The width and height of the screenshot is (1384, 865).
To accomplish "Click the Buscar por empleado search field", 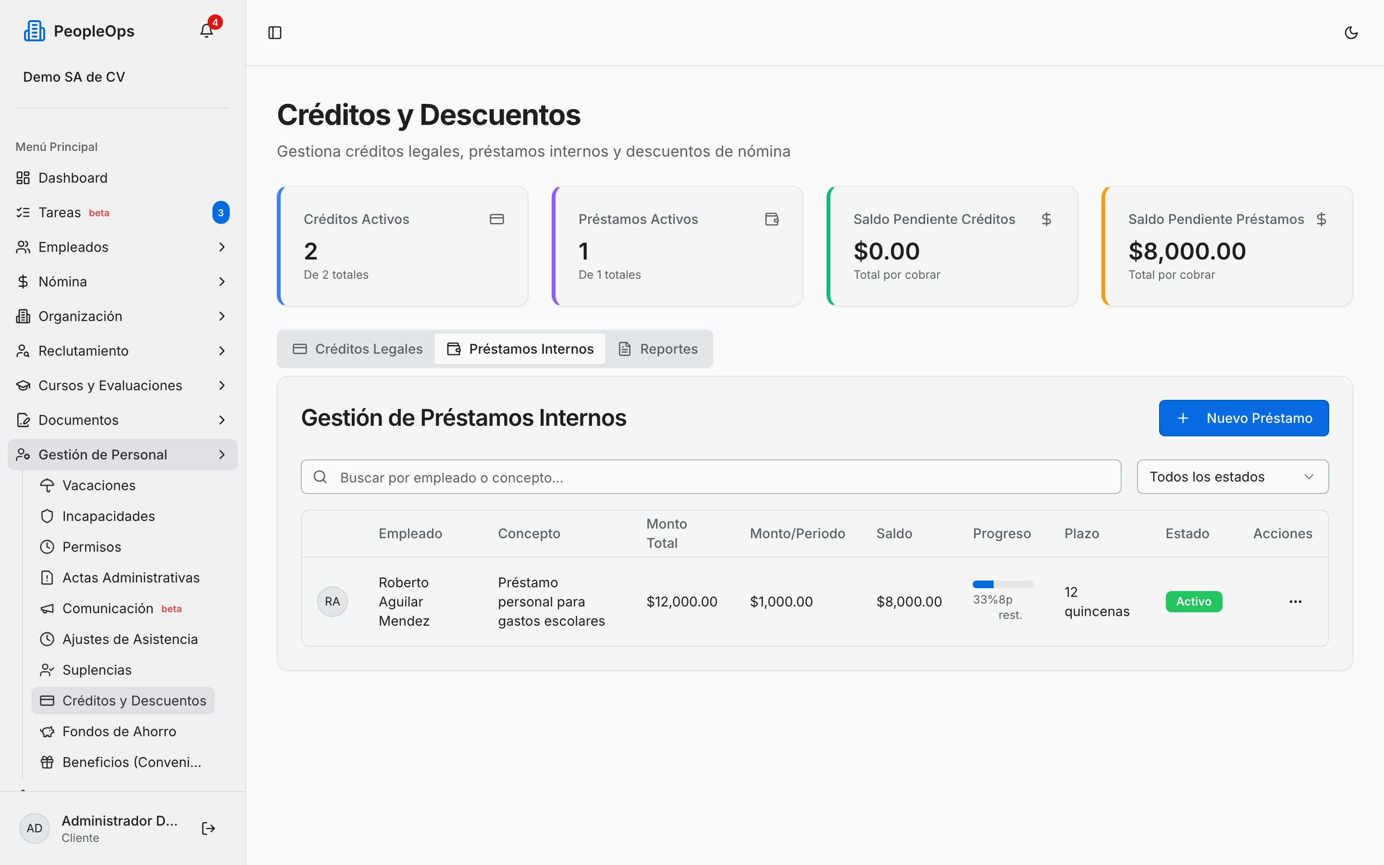I will [711, 477].
